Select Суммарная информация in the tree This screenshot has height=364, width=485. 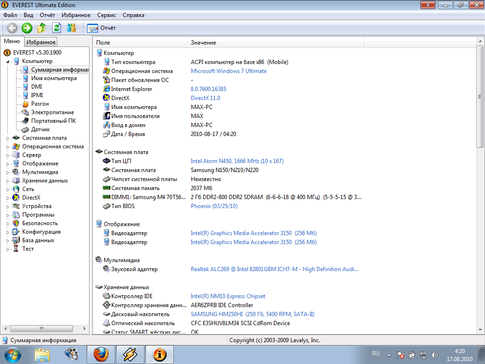(x=59, y=70)
